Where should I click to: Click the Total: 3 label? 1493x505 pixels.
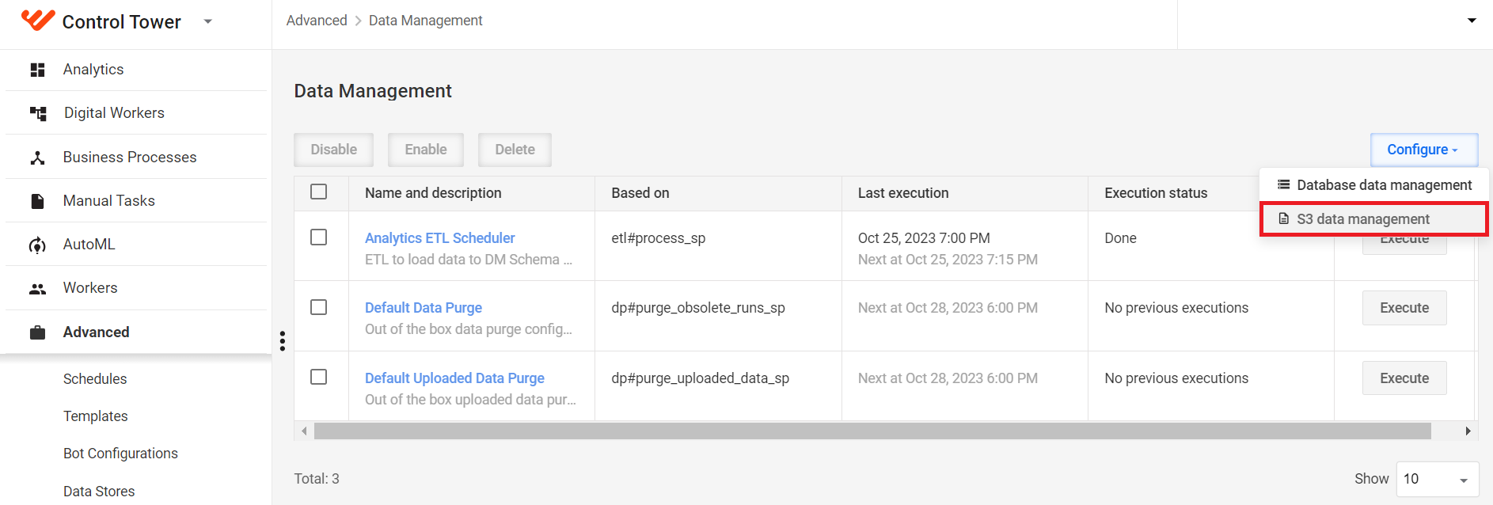(317, 479)
